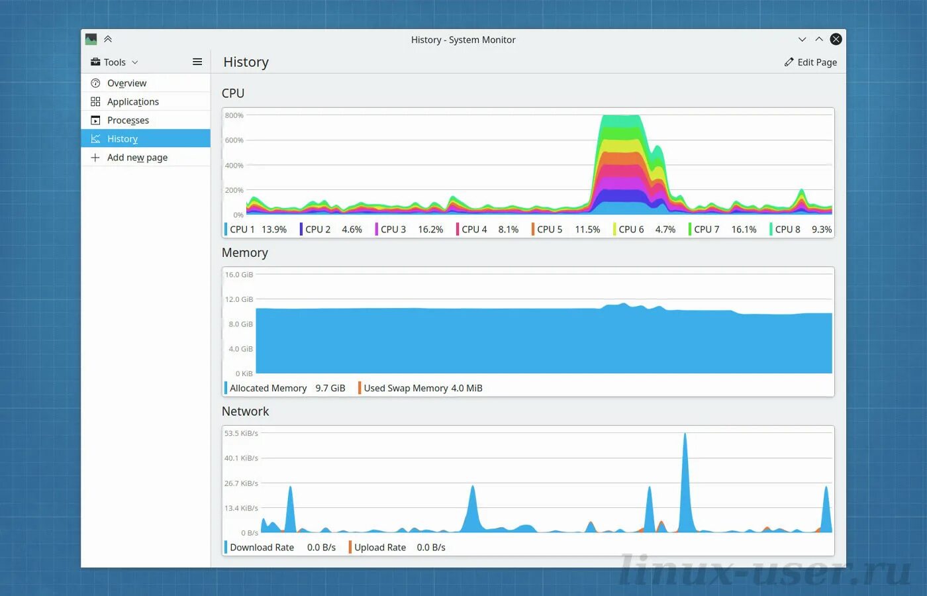927x596 pixels.
Task: Click the CPU 8 value 9.3%
Action: pyautogui.click(x=822, y=229)
